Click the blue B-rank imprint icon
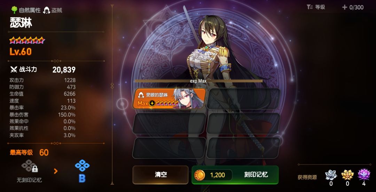Viewport: 376px width, 192px height. (x=82, y=165)
